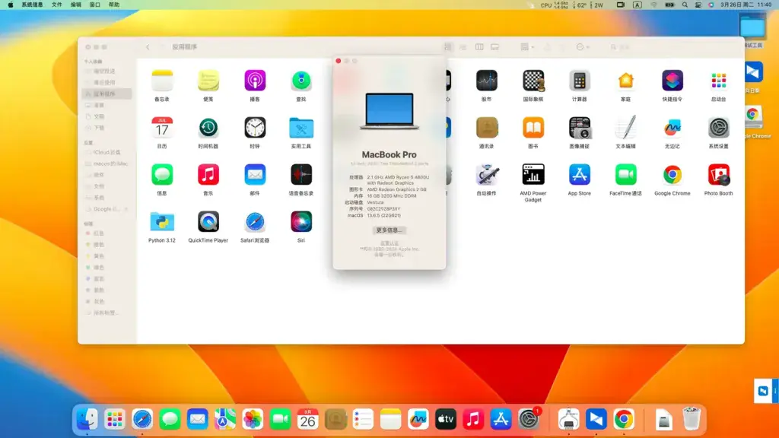Launch Apple TV from the Dock

click(x=445, y=419)
